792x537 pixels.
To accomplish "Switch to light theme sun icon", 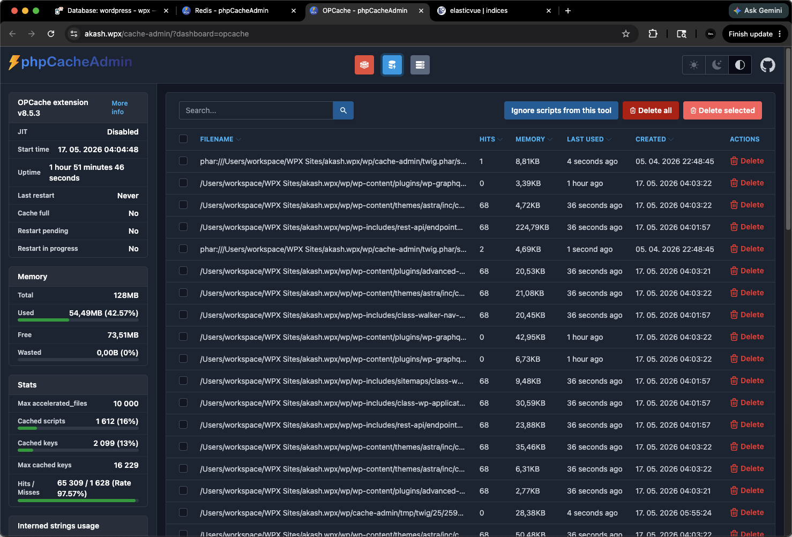I will tap(694, 65).
